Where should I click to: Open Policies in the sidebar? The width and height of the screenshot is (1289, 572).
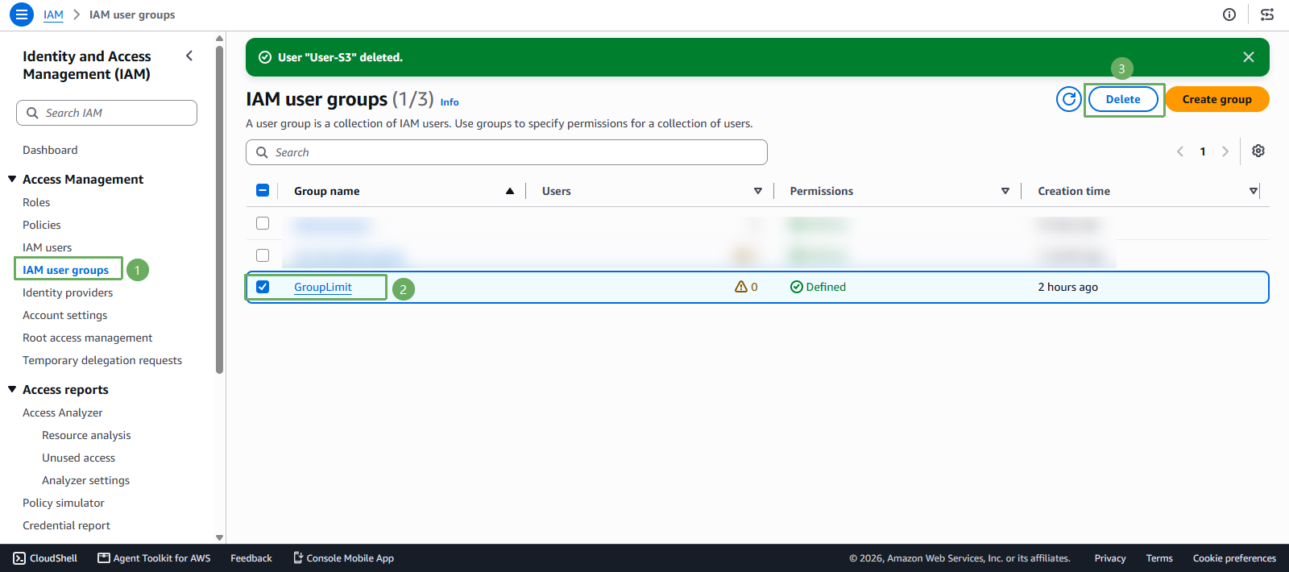point(42,225)
